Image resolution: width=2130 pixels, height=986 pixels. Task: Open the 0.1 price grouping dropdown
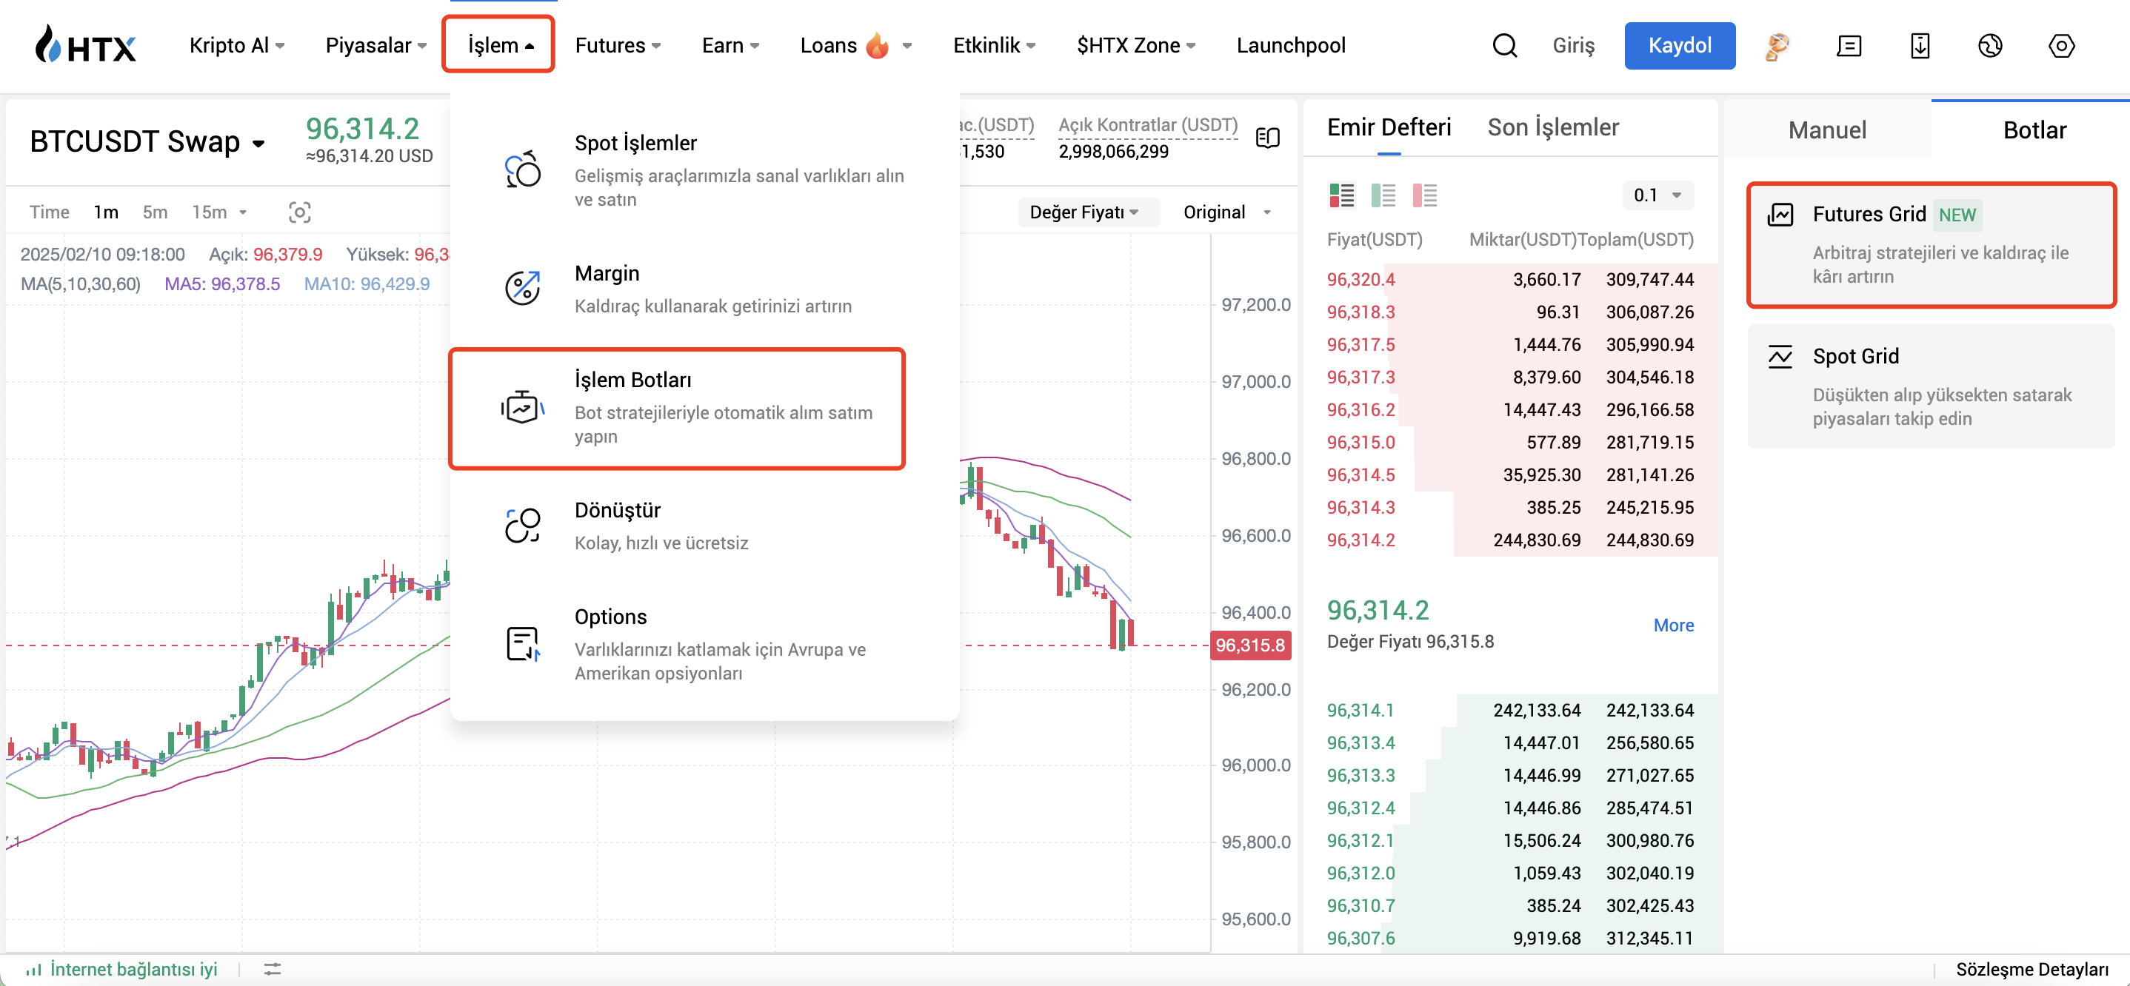click(x=1657, y=196)
